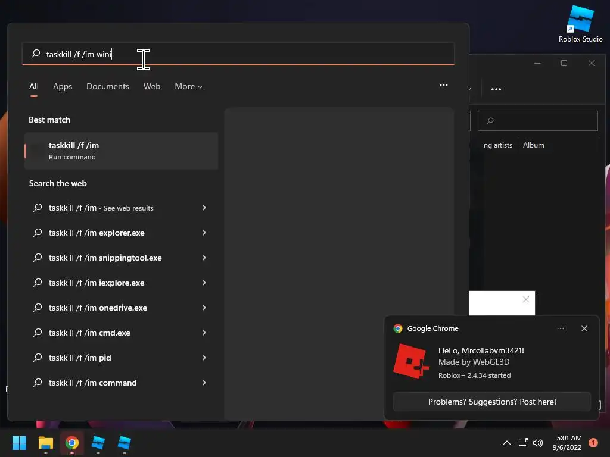Click 'Problems? Suggestions? Post here!' button
The width and height of the screenshot is (610, 457).
tap(491, 402)
